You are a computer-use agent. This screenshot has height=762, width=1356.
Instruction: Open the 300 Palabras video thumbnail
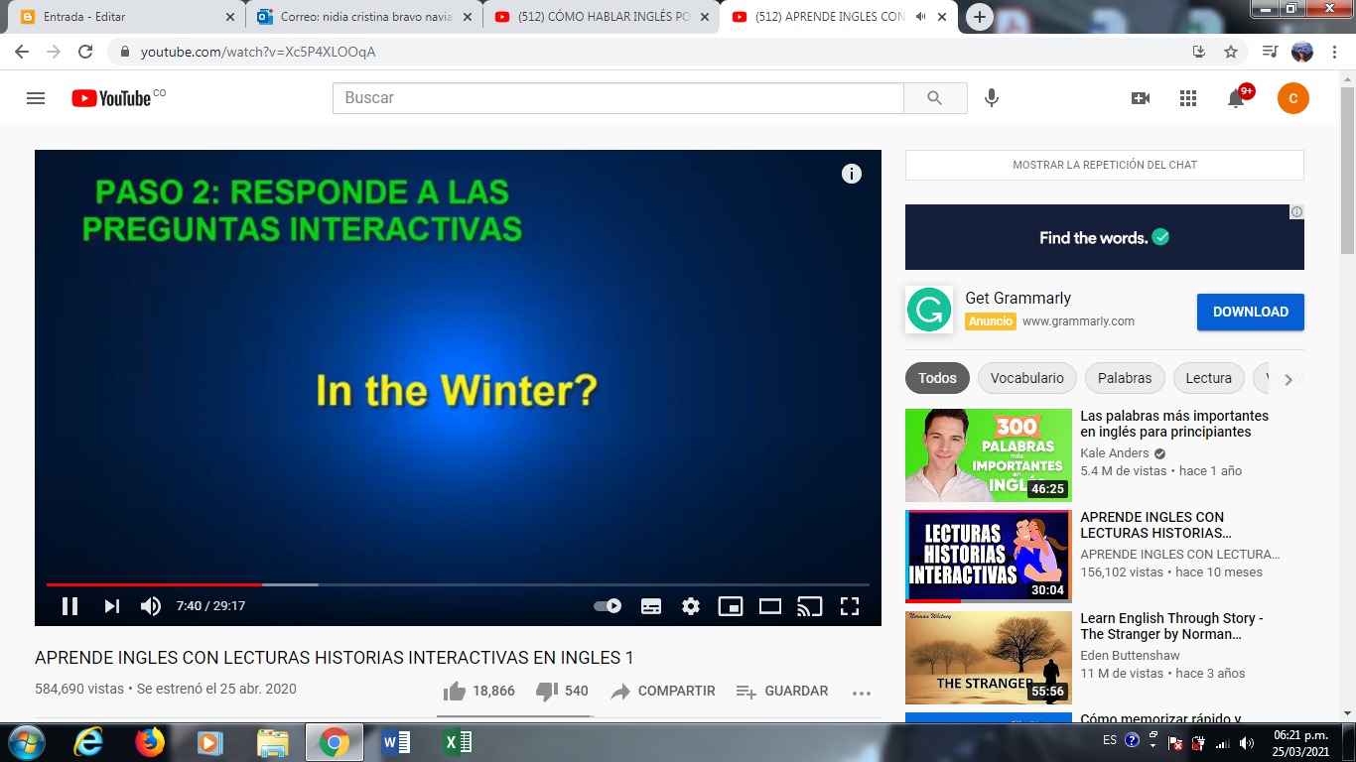pos(989,455)
